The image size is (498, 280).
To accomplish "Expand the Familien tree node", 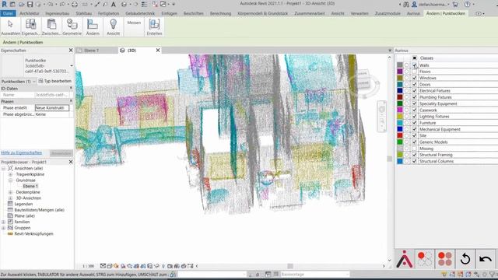I will point(3,222).
